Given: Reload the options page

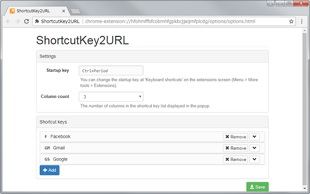Looking at the screenshot, I should click(27, 21).
